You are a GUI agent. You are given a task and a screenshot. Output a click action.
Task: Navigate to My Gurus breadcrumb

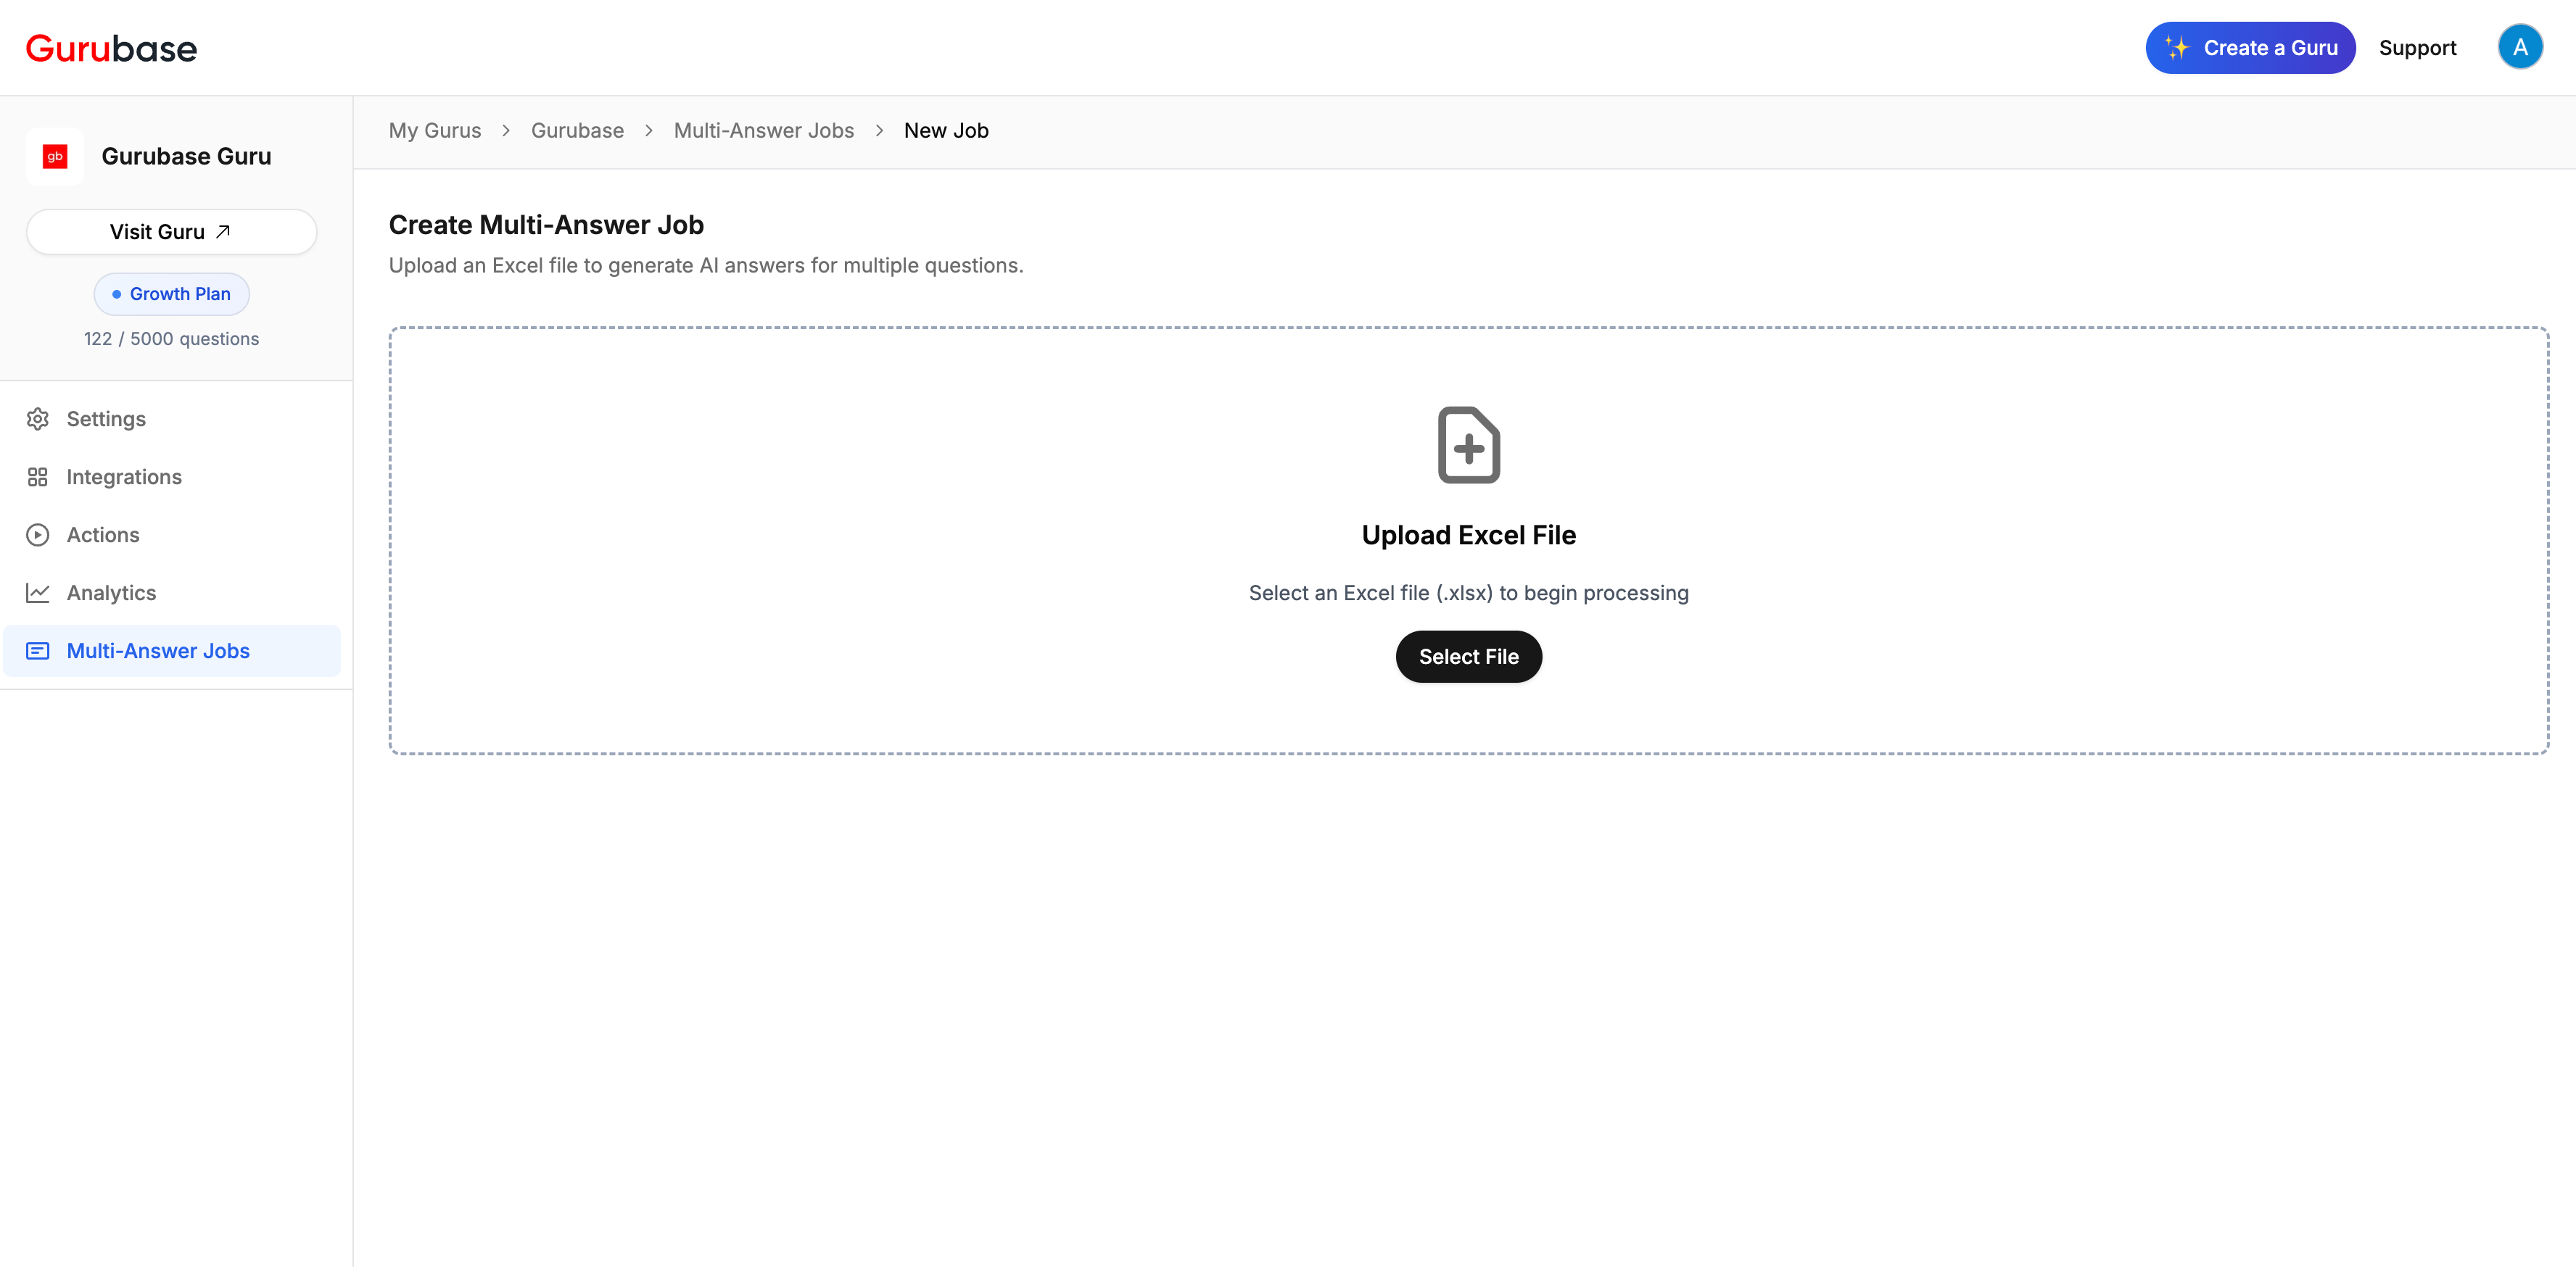pos(434,131)
